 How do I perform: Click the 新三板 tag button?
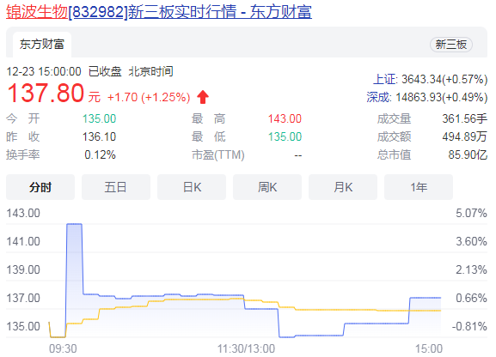451,45
